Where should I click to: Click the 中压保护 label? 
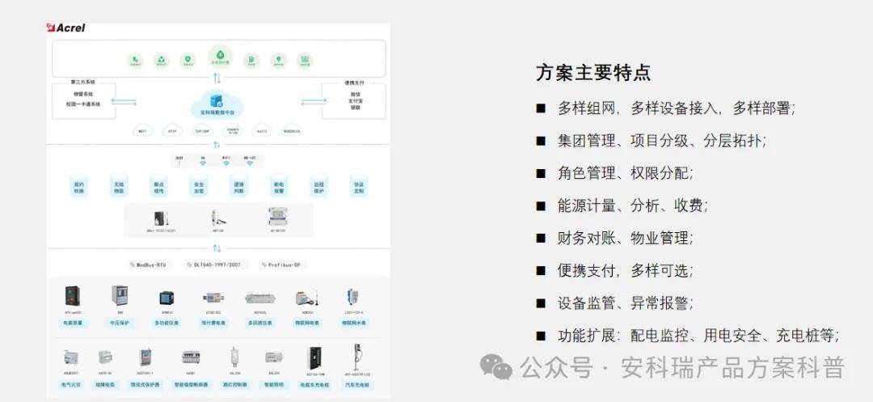pos(120,323)
